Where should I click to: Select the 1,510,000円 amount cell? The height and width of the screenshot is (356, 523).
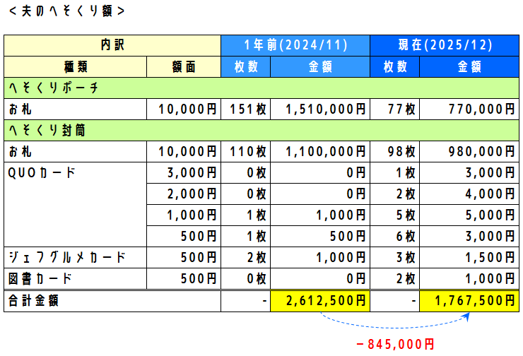pos(320,109)
